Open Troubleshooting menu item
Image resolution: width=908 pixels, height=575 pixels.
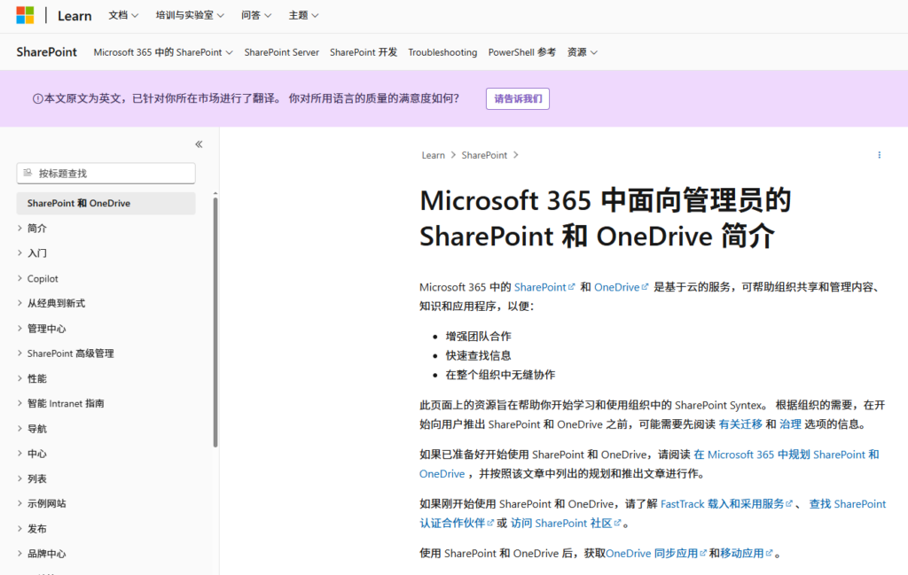[442, 52]
